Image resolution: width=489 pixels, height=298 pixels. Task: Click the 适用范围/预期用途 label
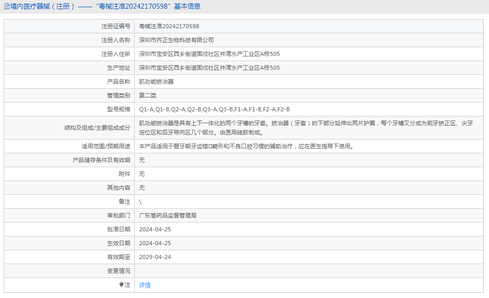click(106, 147)
